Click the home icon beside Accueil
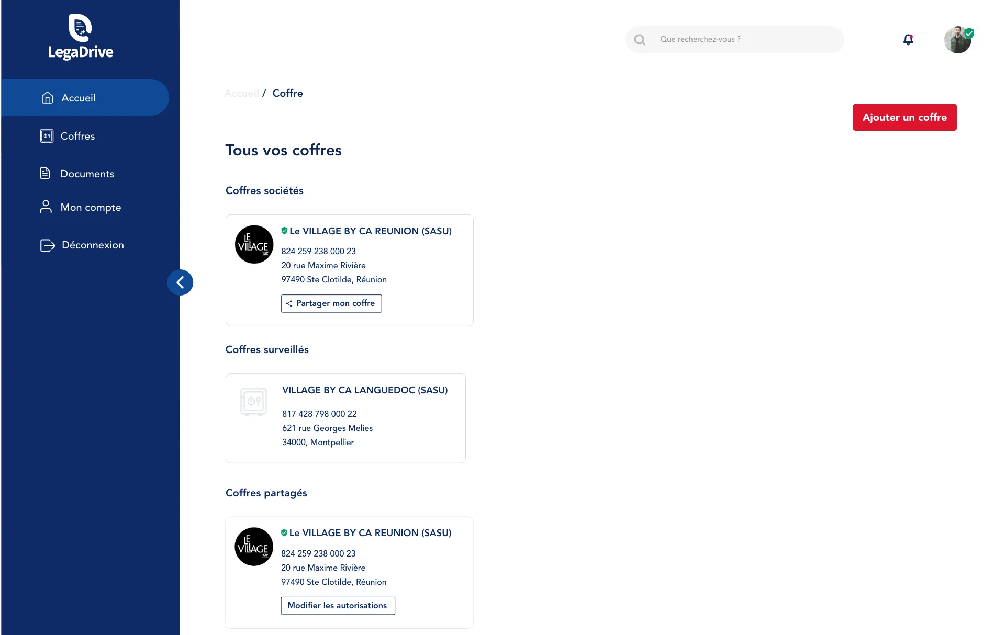 point(47,98)
